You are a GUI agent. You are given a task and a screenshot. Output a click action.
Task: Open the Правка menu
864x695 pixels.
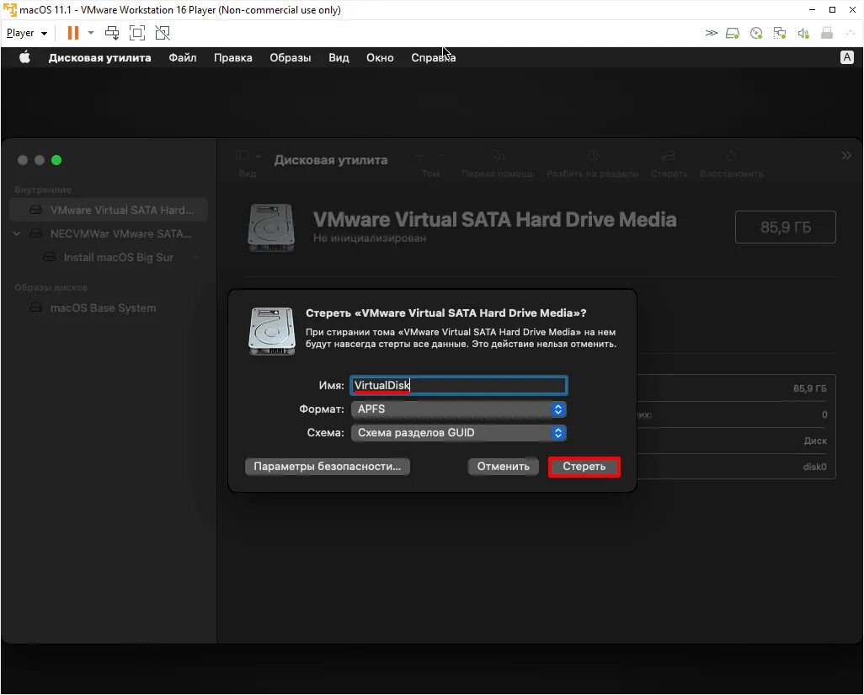[233, 57]
